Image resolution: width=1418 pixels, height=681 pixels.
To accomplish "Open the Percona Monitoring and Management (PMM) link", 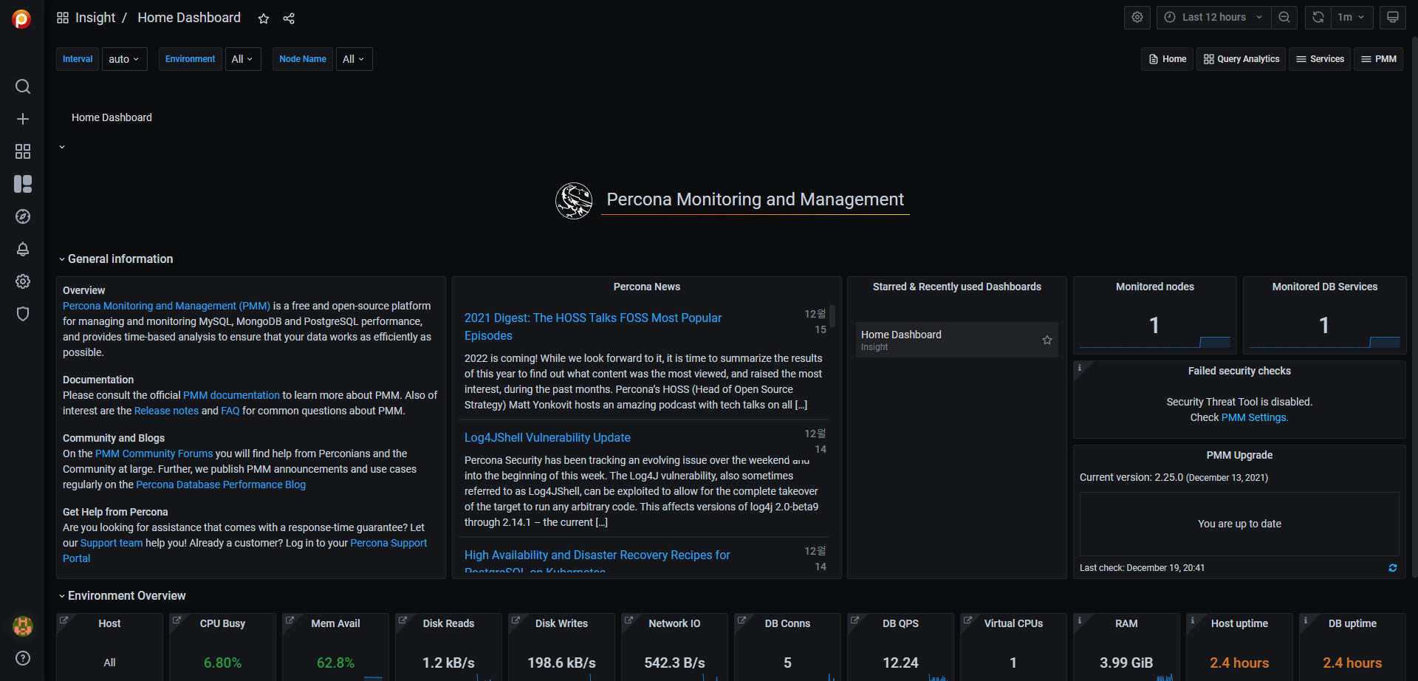I will tap(166, 306).
